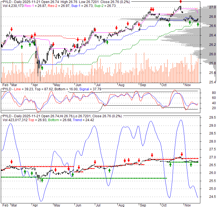Click the 25.4 price axis label
The width and height of the screenshot is (217, 207).
coord(213,82)
